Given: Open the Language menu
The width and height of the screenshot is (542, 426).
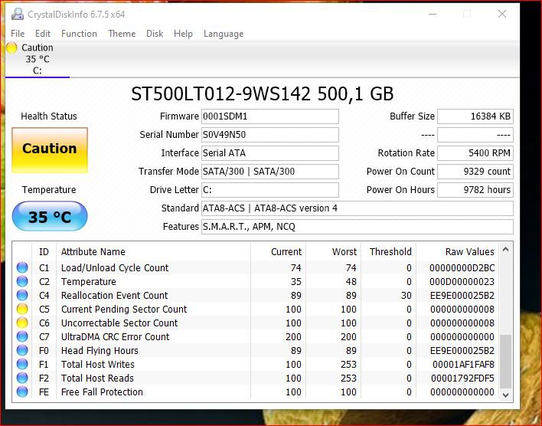Looking at the screenshot, I should tap(224, 34).
